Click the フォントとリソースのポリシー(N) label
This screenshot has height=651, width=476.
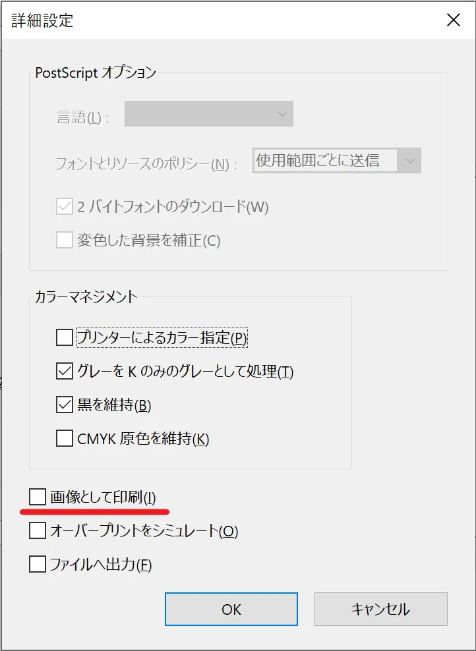point(146,165)
